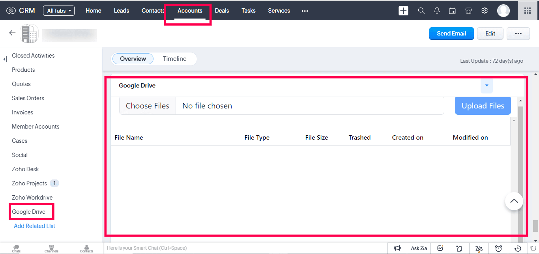Click the Zia notifications icon
The image size is (539, 254).
coord(479,248)
